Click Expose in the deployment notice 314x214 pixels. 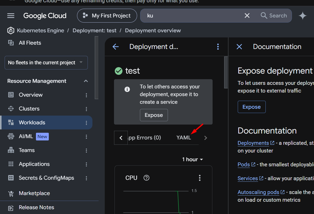pos(154,115)
